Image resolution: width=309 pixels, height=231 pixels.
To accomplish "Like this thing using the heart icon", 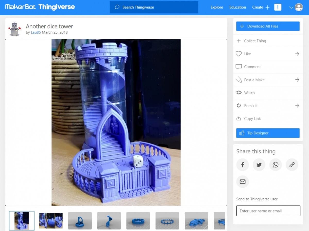I will (238, 54).
